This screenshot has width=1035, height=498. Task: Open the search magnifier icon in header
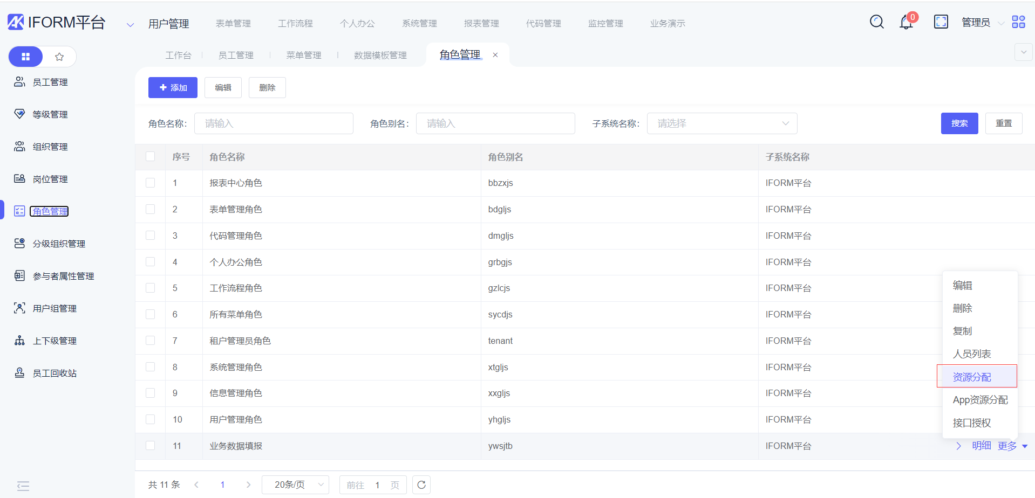[876, 22]
